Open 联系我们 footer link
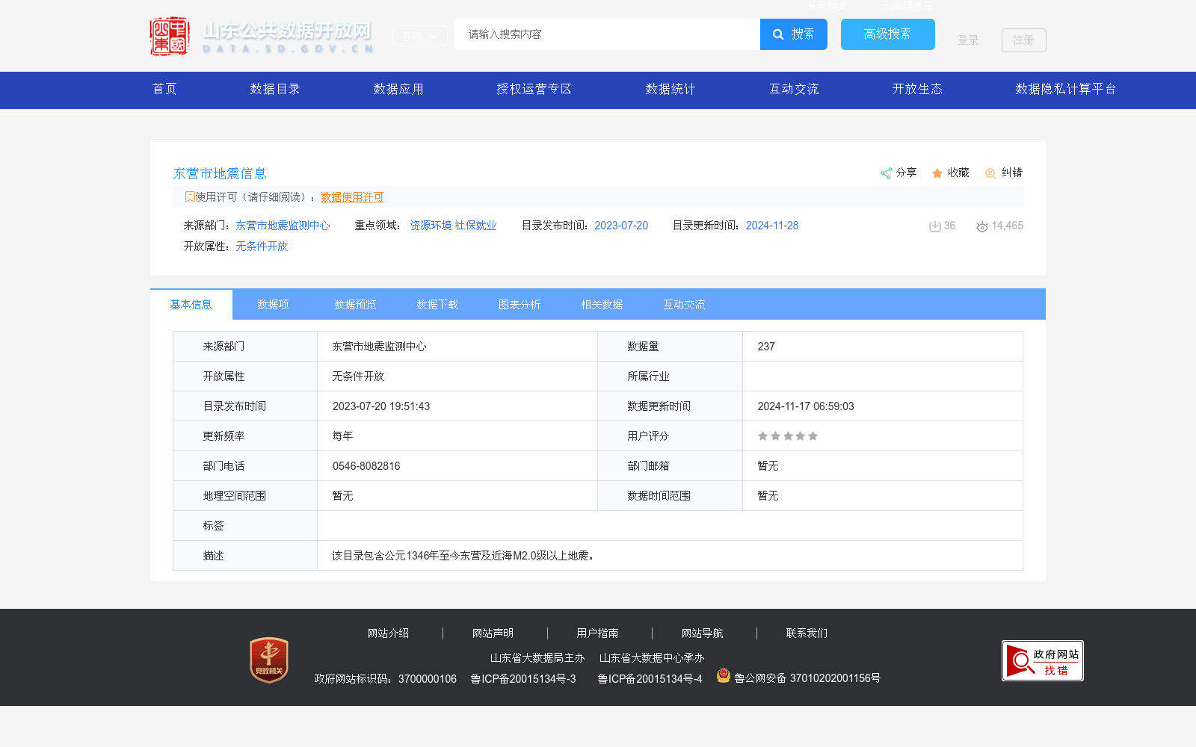1196x747 pixels. tap(807, 633)
